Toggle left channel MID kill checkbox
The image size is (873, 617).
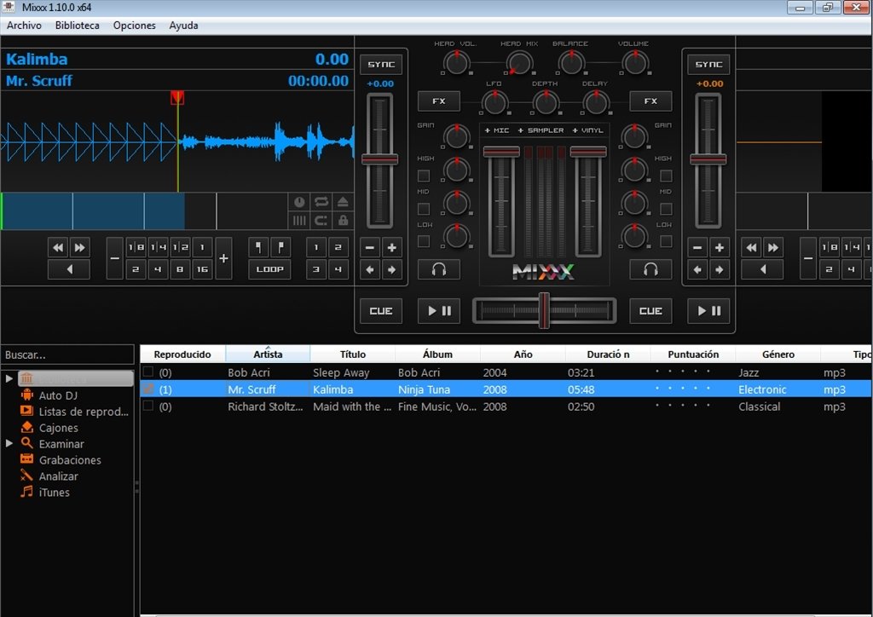(x=424, y=209)
